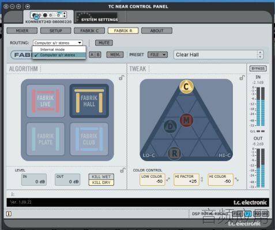This screenshot has height=230, width=275.
Task: Click the info icon at bottom left
Action: (9, 214)
